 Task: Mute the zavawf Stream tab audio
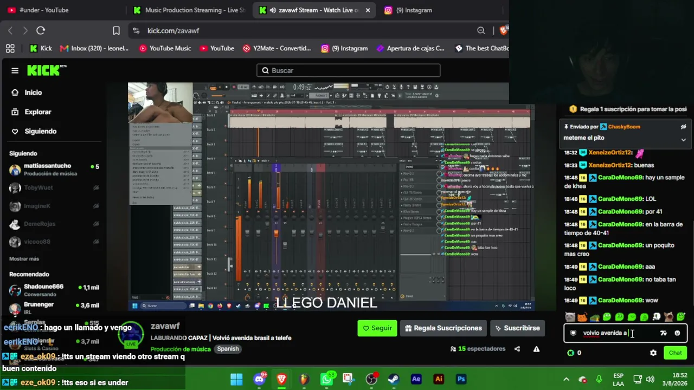273,10
